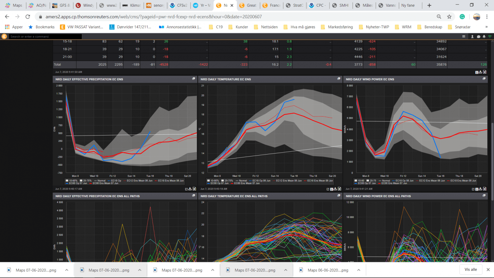The width and height of the screenshot is (494, 278).
Task: Open the Chrome profile avatar
Action: coord(476,17)
